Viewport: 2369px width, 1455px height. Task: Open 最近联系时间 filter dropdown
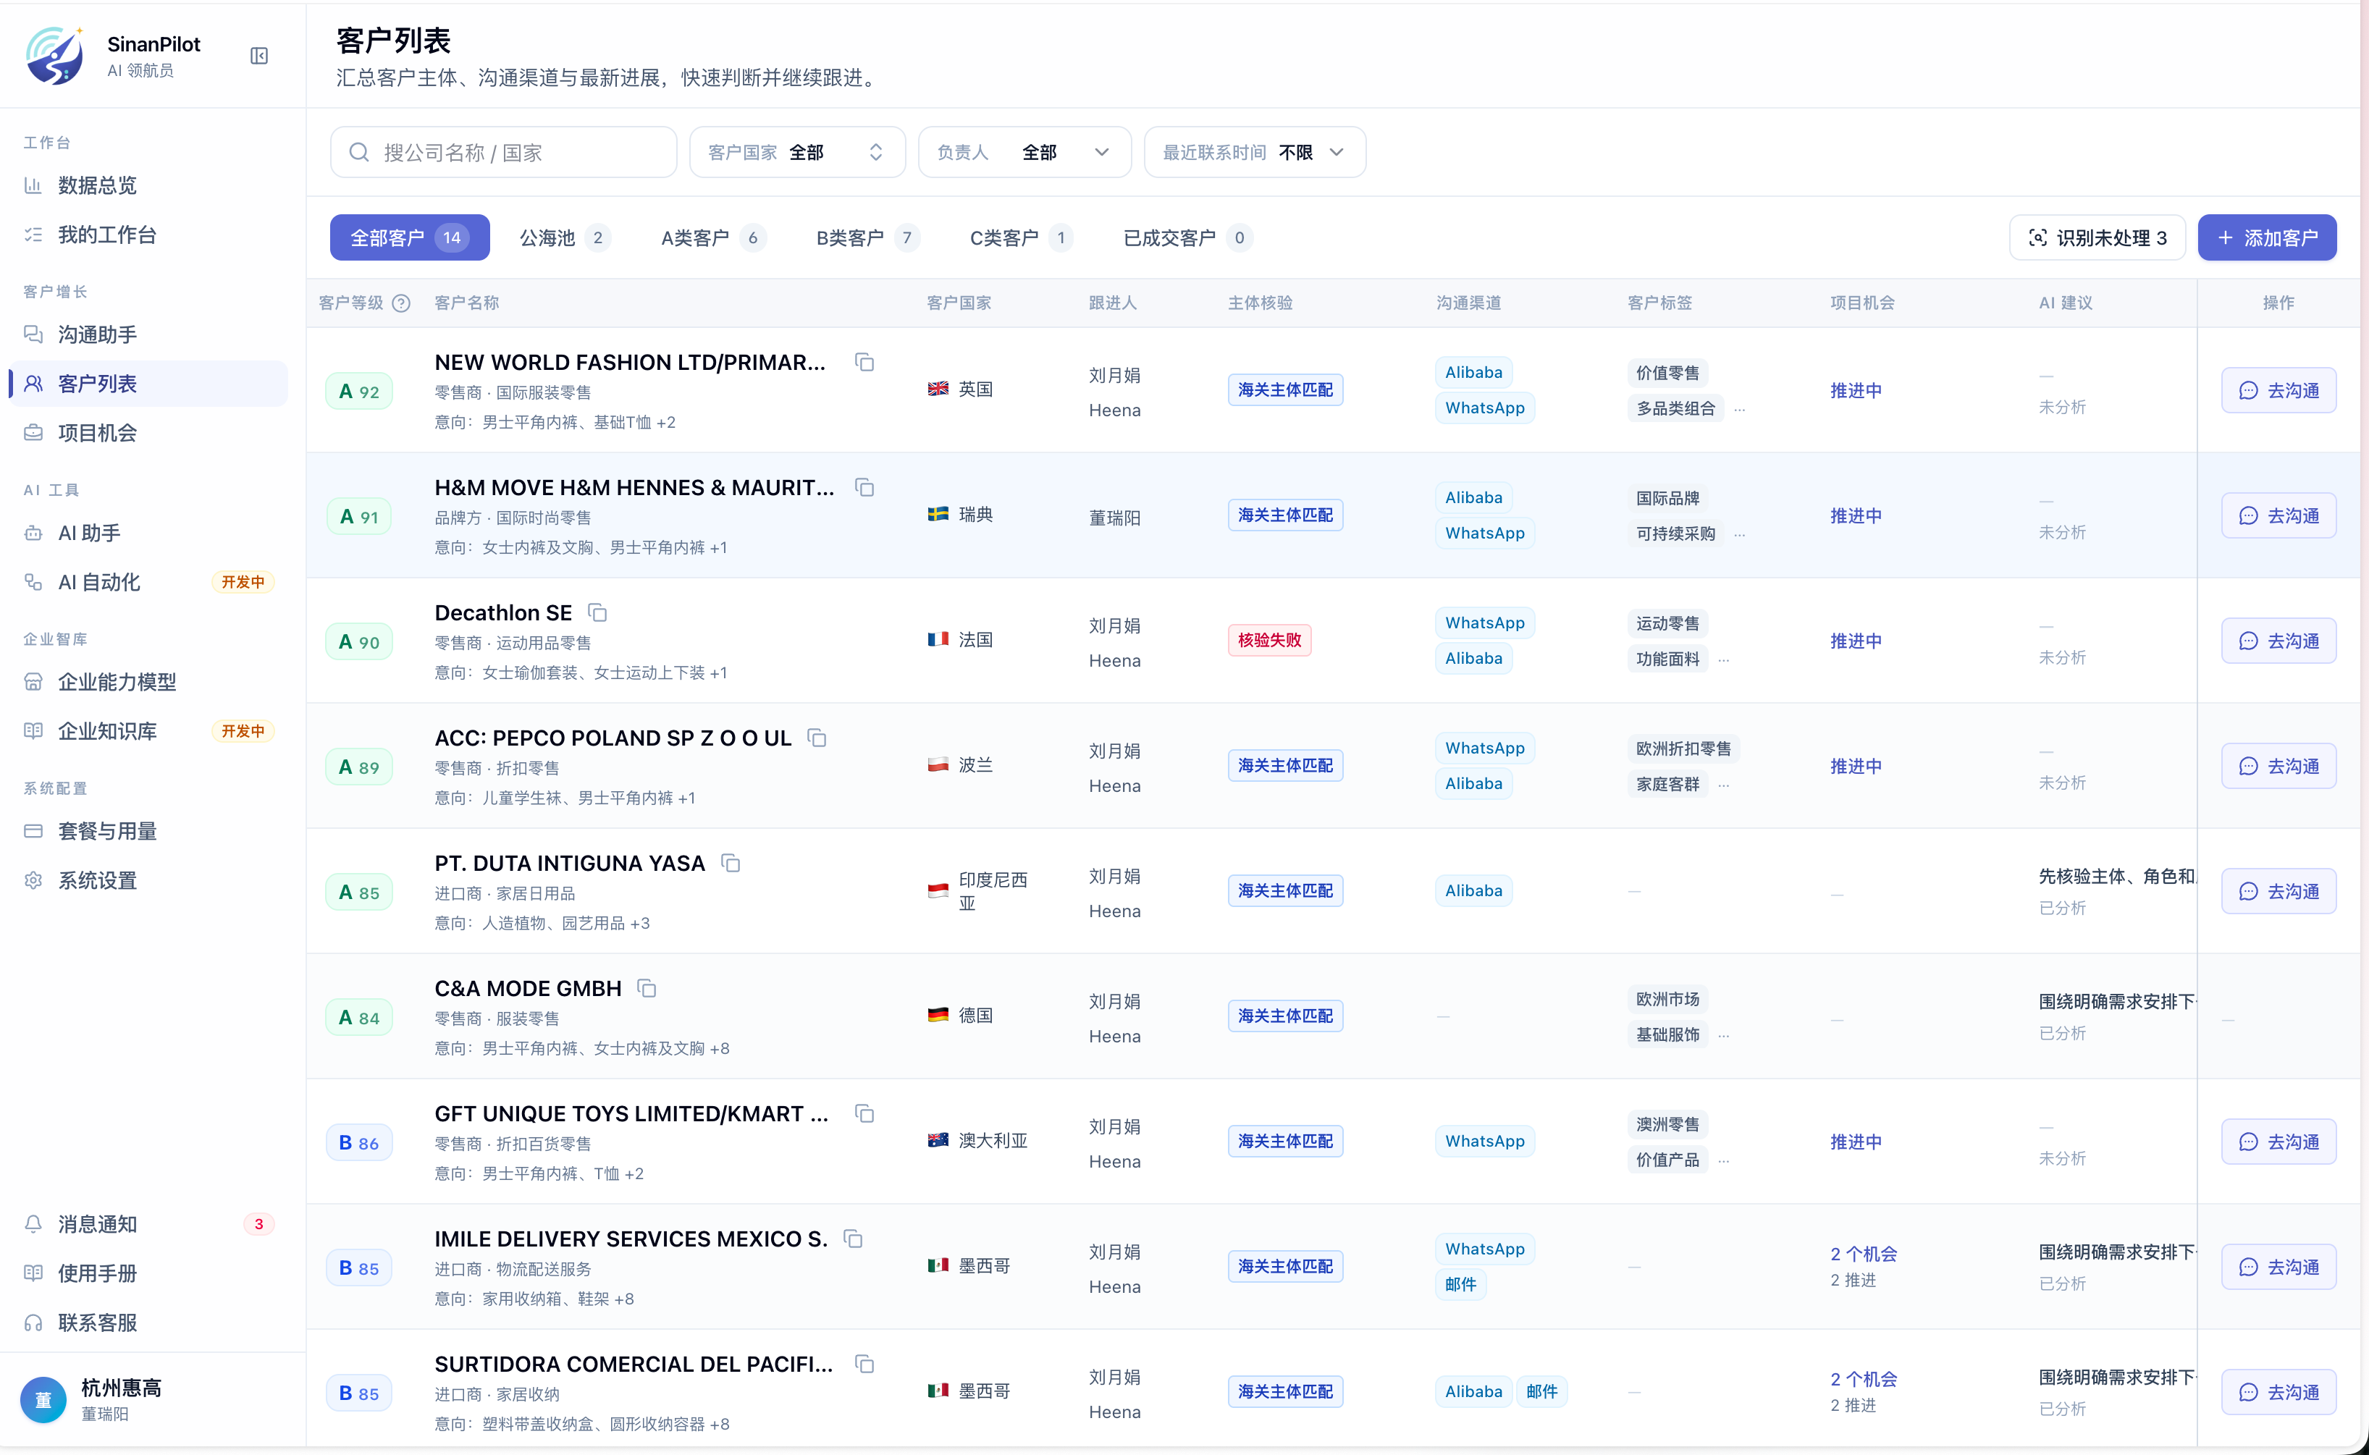[x=1254, y=152]
